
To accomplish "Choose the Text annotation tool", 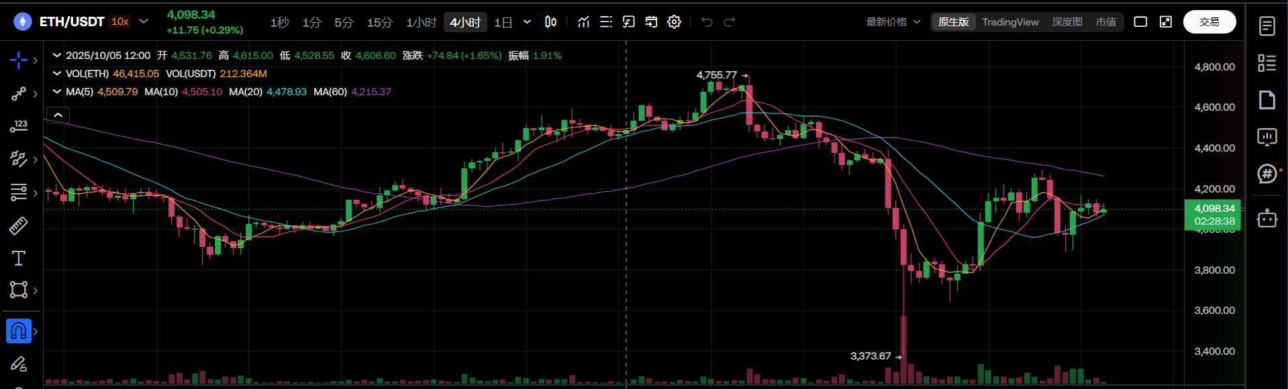I will point(18,258).
